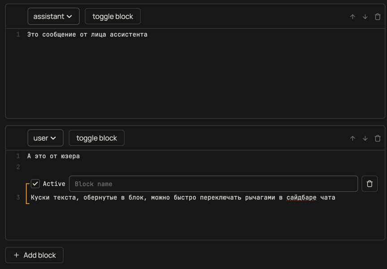Place cursor in line "А это от юзера"
Screen dimensions: 387x269
pyautogui.click(x=53, y=156)
